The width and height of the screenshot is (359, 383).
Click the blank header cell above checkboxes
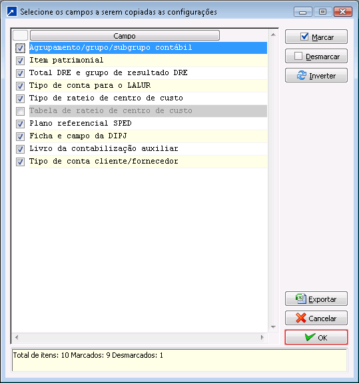(20, 36)
